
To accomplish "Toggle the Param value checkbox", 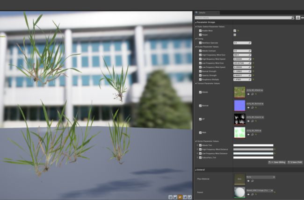I will click(235, 35).
